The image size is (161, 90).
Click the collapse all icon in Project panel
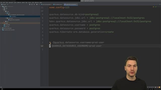(x=34, y=4)
